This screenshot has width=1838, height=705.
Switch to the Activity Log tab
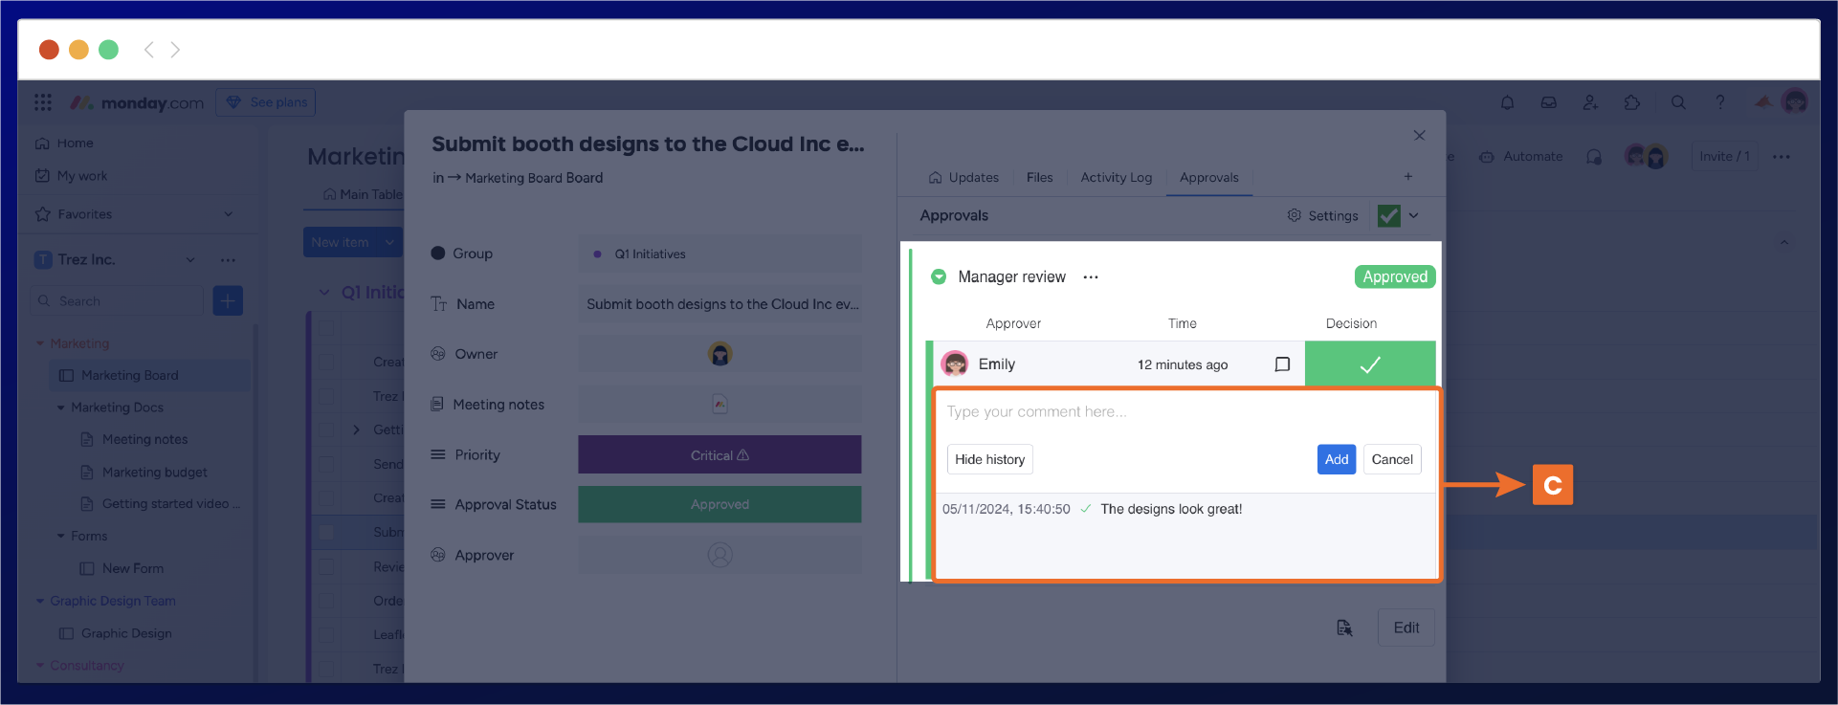(x=1116, y=178)
